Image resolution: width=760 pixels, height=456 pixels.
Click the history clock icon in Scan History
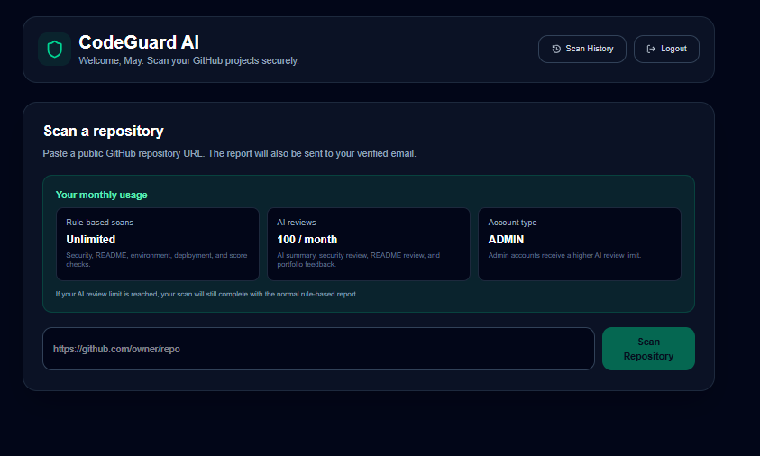coord(556,49)
